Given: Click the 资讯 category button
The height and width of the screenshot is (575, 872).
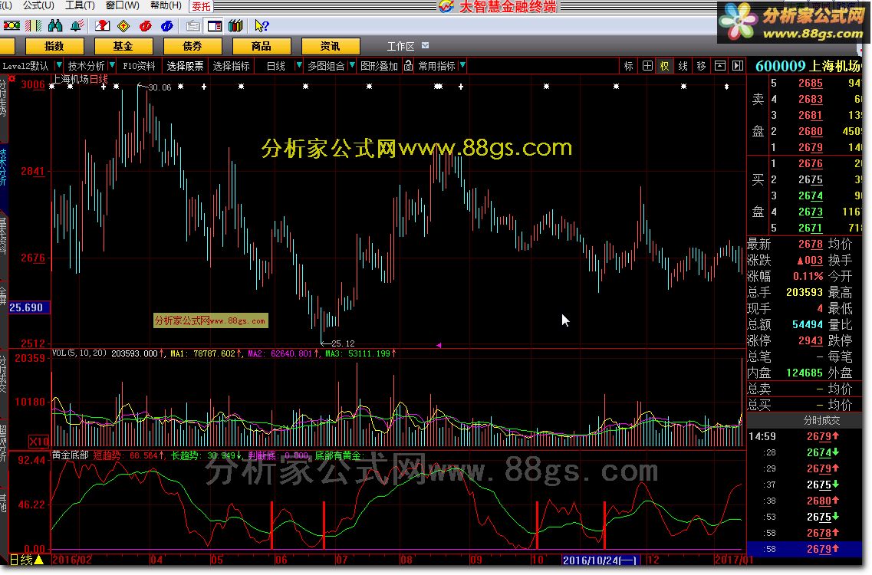Looking at the screenshot, I should pos(331,46).
